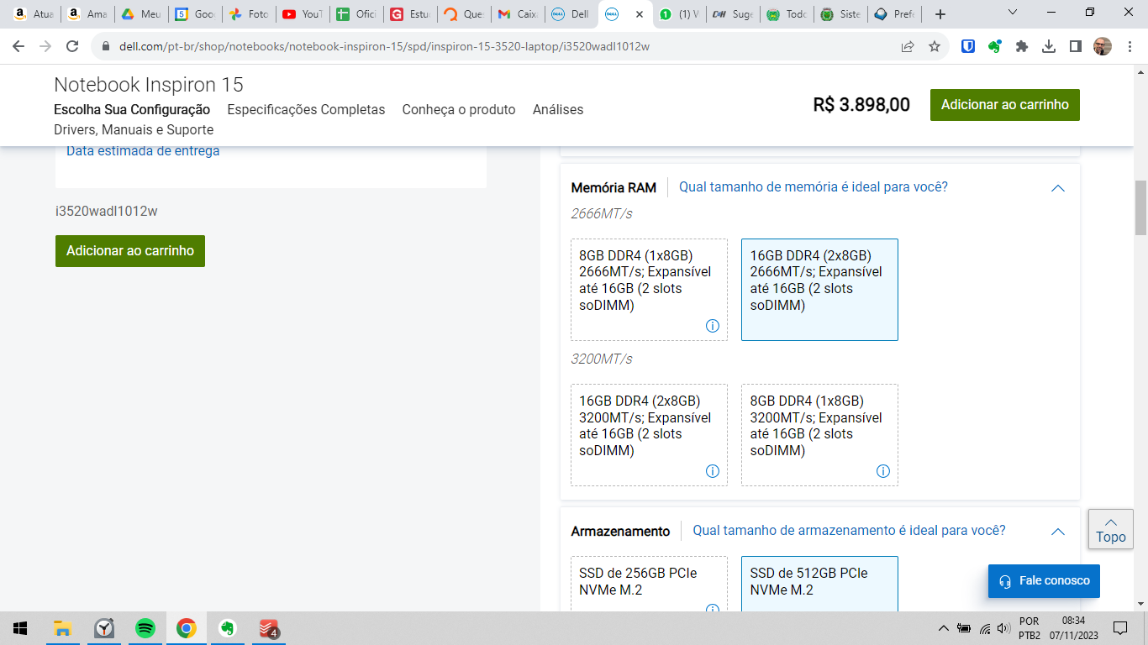Collapse the Armazenamento section
The image size is (1148, 645).
click(1058, 532)
